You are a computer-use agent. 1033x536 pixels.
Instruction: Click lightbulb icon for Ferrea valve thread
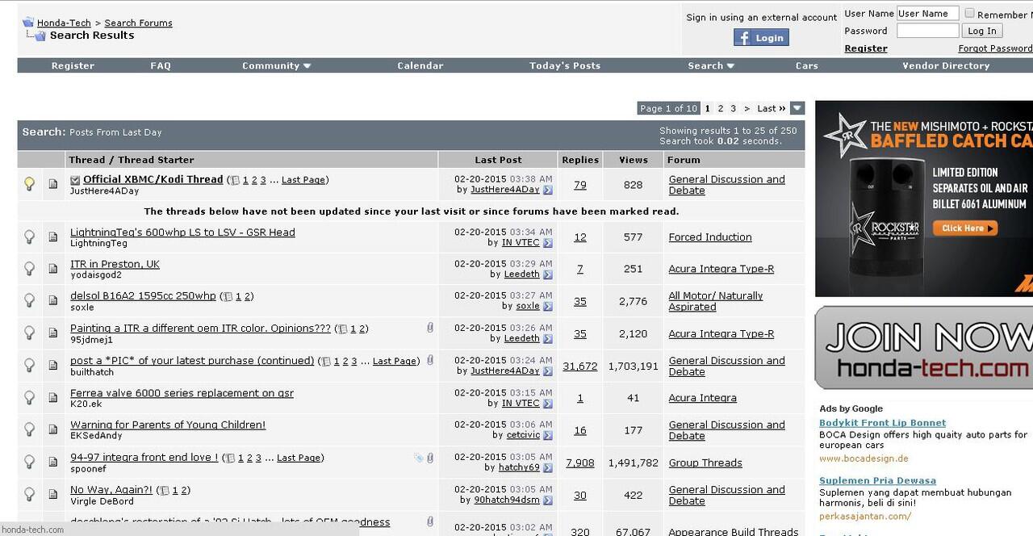point(30,398)
